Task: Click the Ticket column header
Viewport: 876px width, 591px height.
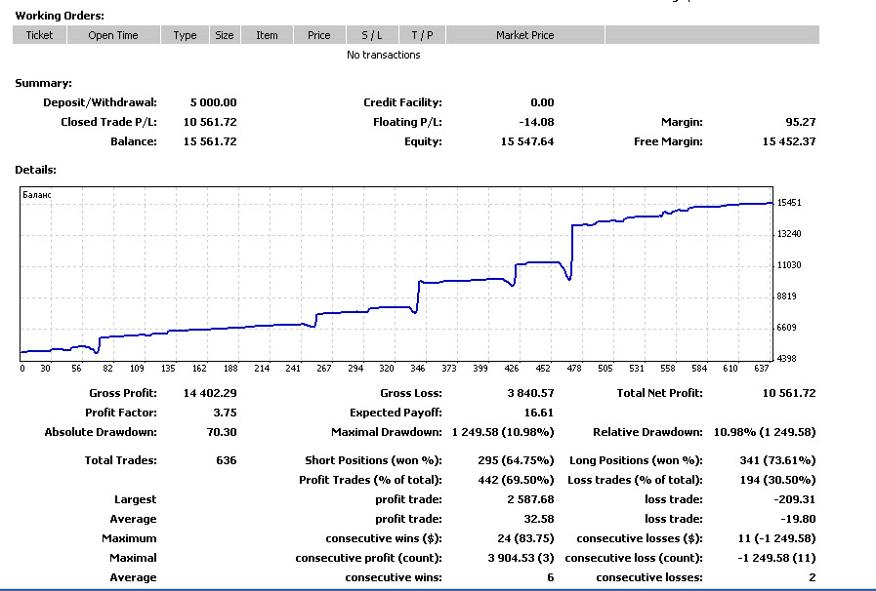Action: [39, 35]
